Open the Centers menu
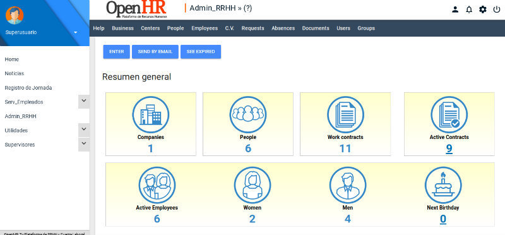This screenshot has height=235, width=505. tap(150, 28)
